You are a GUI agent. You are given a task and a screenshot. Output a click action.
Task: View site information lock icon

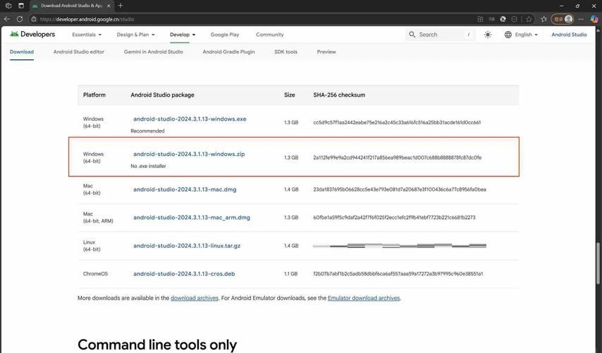[34, 19]
